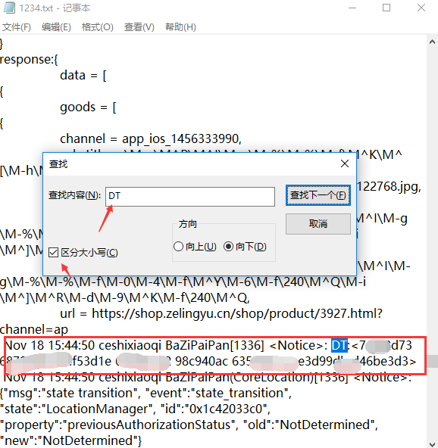Toggle the 区分大小写 checkbox
This screenshot has height=448, width=438.
(54, 253)
